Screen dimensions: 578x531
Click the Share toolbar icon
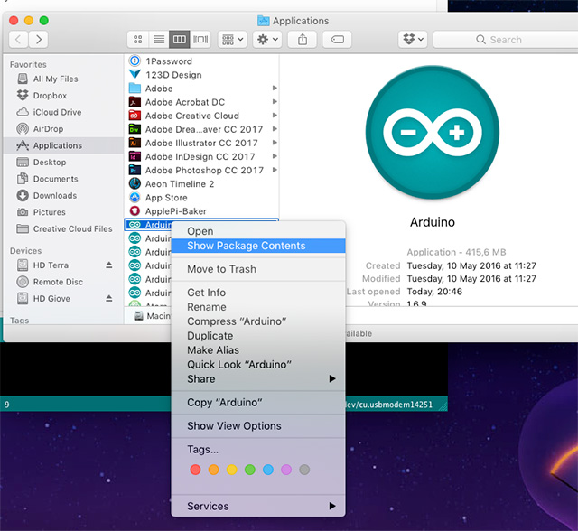(303, 40)
